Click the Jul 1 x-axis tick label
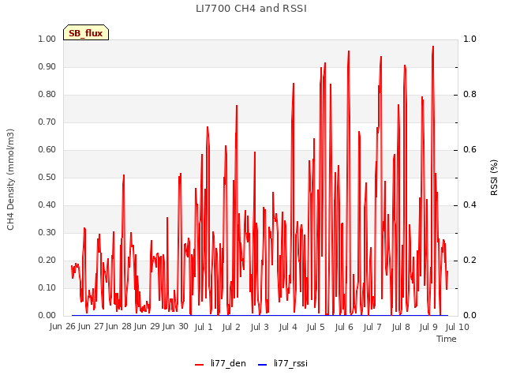 click(204, 327)
